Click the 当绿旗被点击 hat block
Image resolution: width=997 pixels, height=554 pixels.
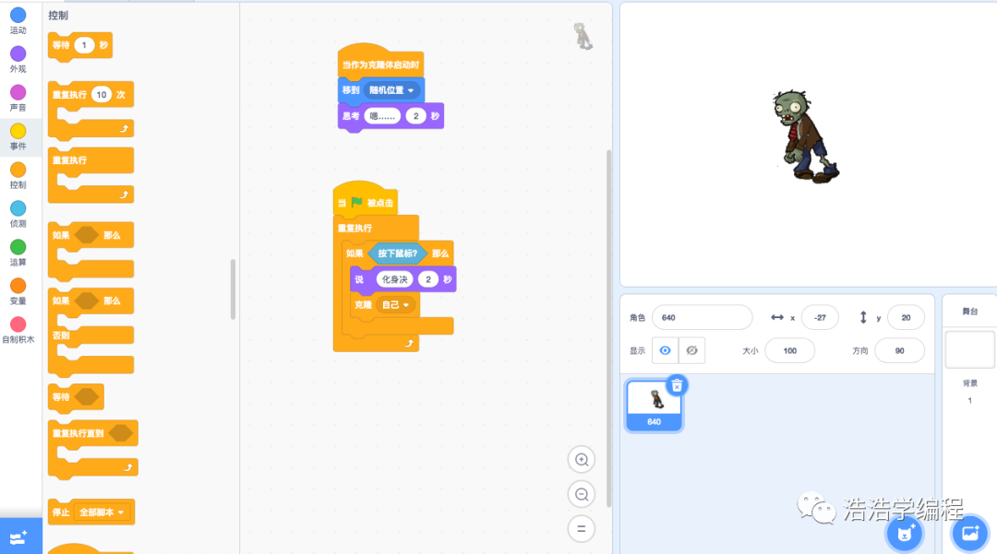pos(365,198)
